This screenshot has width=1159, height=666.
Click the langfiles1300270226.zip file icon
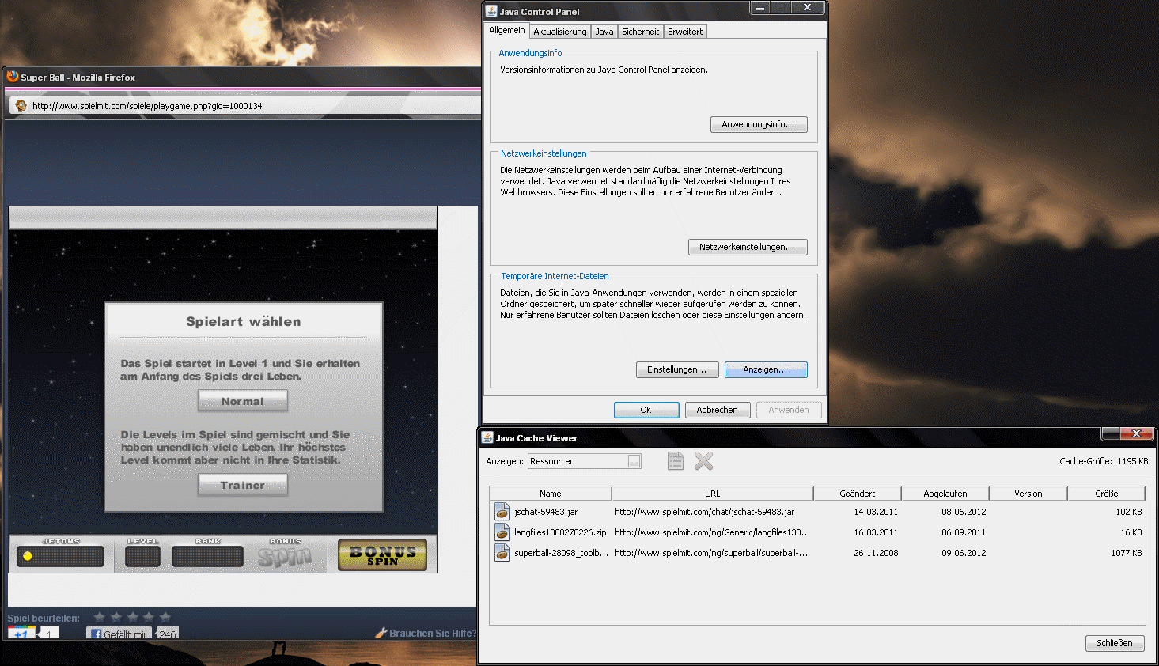(x=502, y=532)
